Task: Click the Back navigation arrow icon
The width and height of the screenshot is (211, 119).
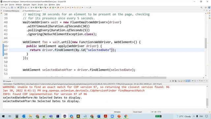Action: (80, 7)
